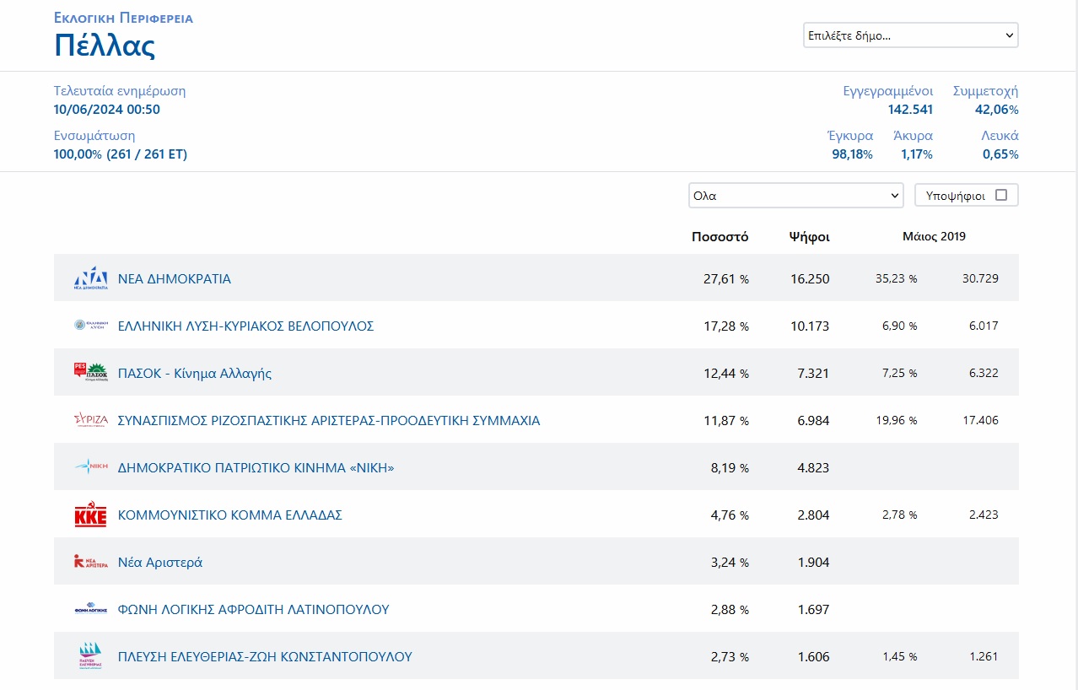Image resolution: width=1078 pixels, height=690 pixels.
Task: Open ΦΩΝΗ ΛΟΓΙΚΗΣ ΑΦΡΟΔΙΤΗ ΛΑΤΙΝΟΠΟΥΛΟΥ link
Action: (254, 610)
